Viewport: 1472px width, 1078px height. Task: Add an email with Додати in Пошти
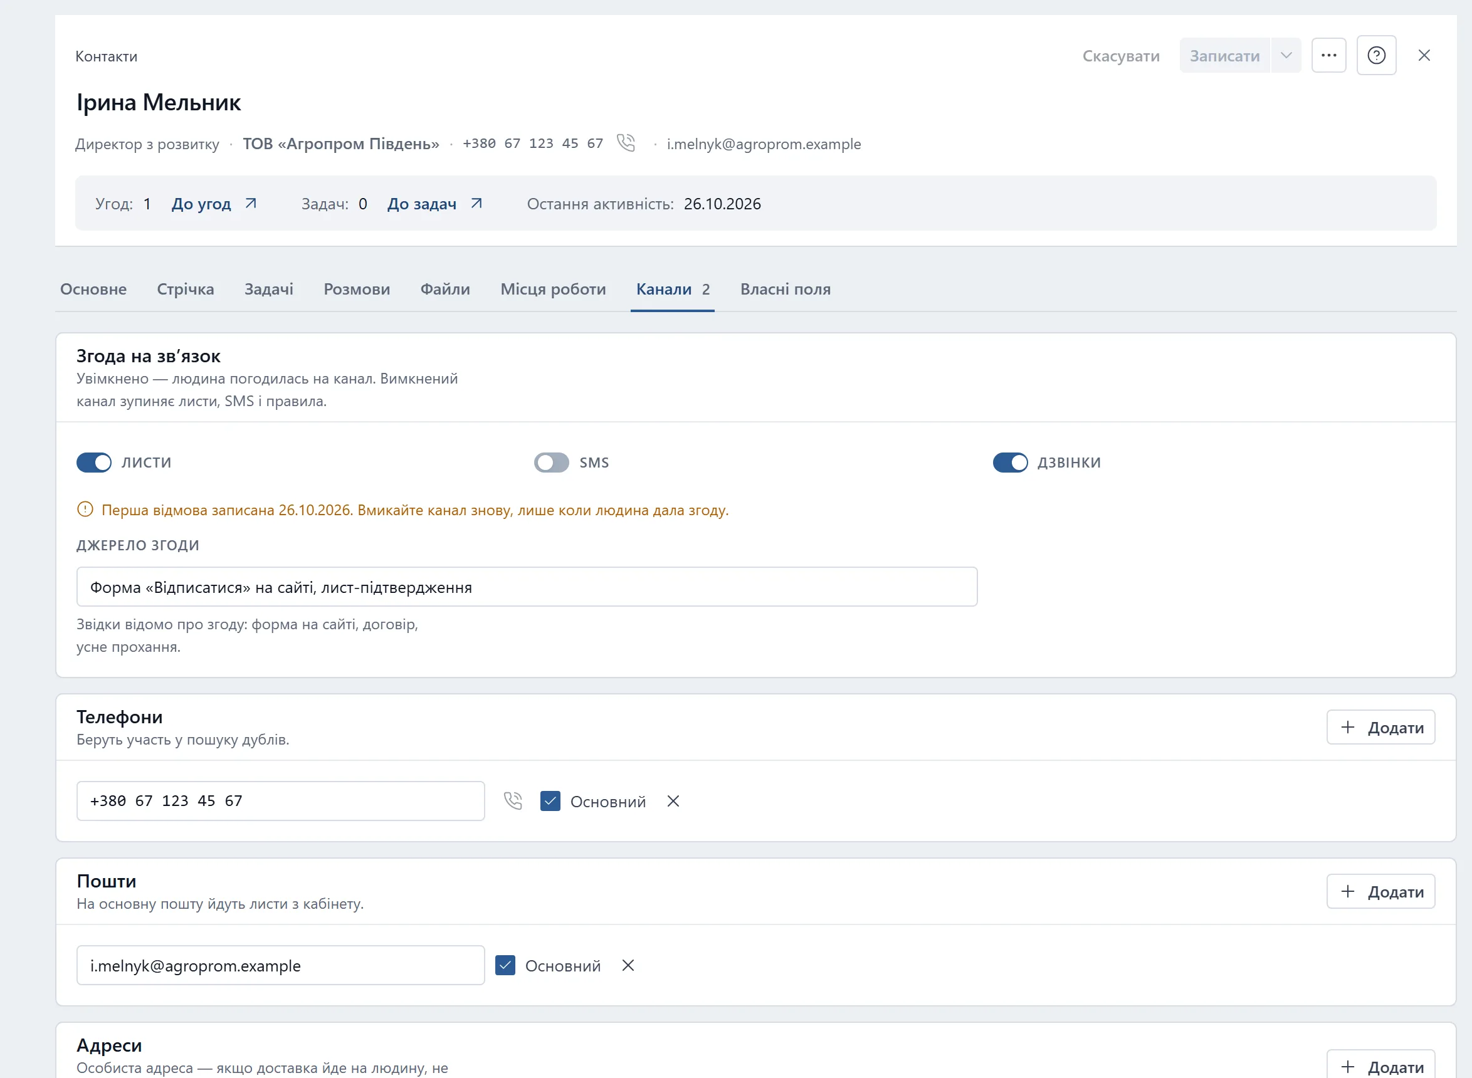(1380, 891)
